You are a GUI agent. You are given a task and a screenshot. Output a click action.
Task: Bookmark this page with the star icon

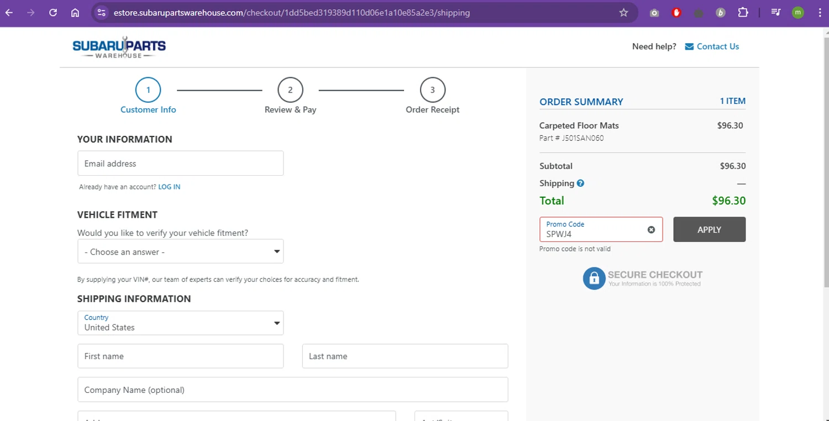click(x=623, y=13)
